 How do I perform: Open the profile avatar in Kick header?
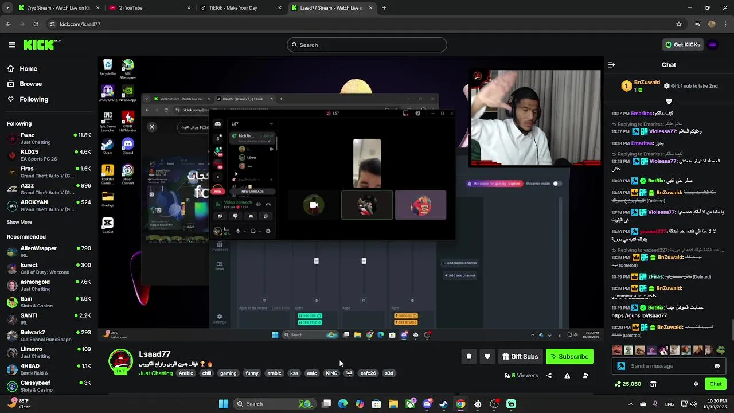(713, 45)
